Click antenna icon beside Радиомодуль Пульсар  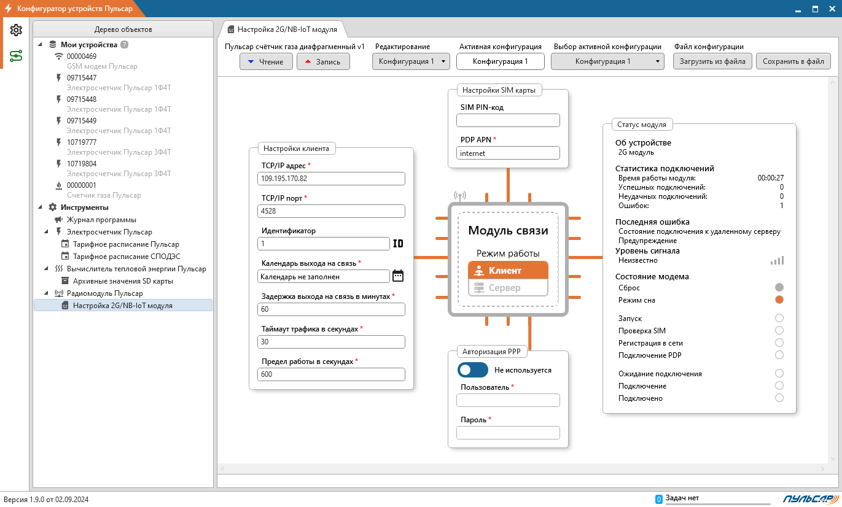59,293
